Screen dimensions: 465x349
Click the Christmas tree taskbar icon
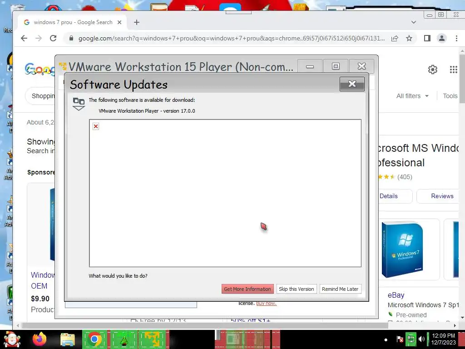coord(124,340)
